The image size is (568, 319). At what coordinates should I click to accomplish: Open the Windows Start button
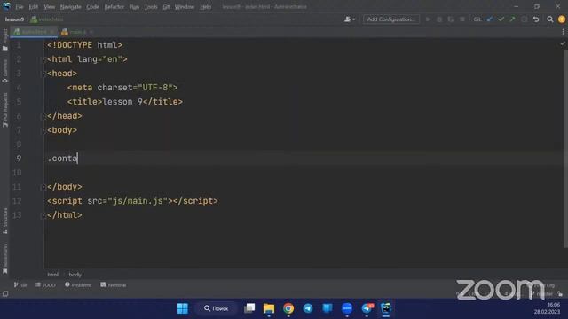[x=183, y=308]
